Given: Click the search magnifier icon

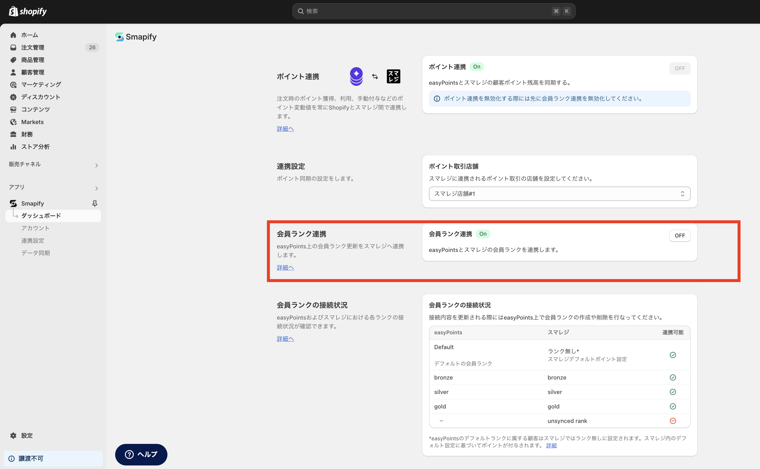Looking at the screenshot, I should pyautogui.click(x=301, y=11).
